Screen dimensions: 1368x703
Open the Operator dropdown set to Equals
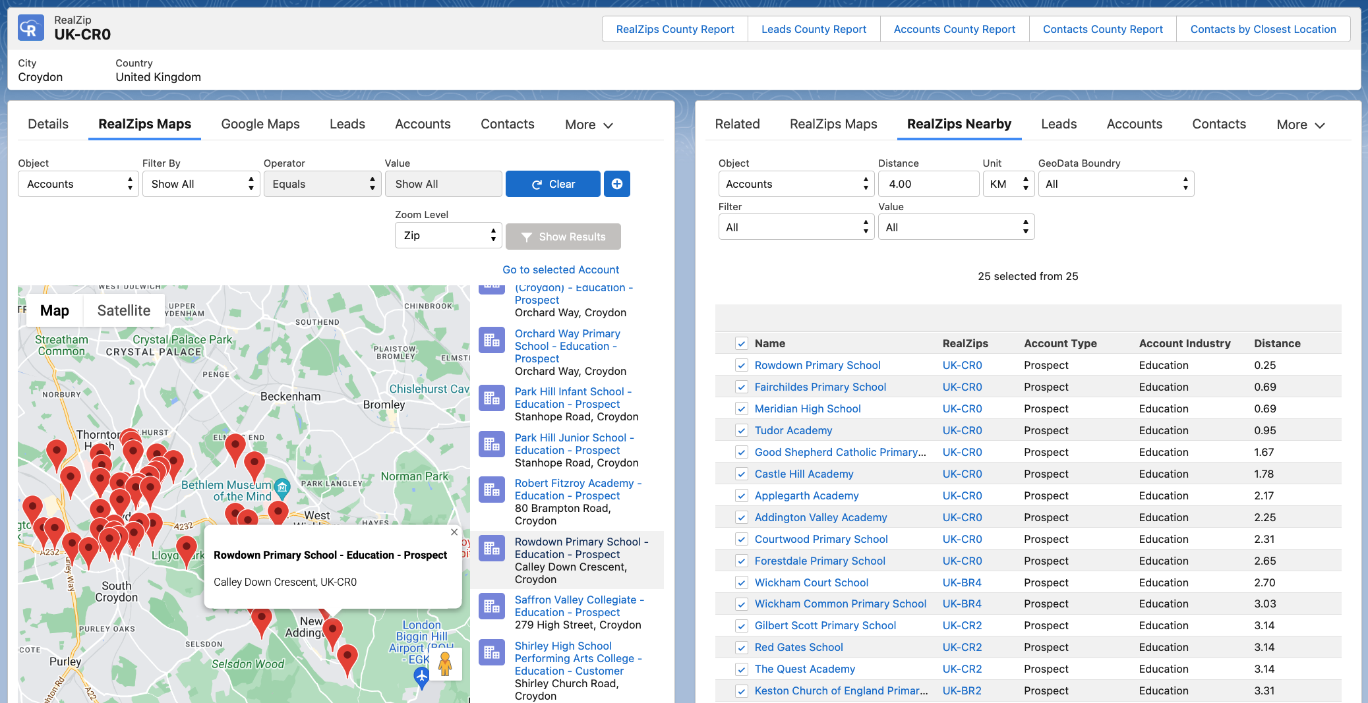click(x=322, y=184)
